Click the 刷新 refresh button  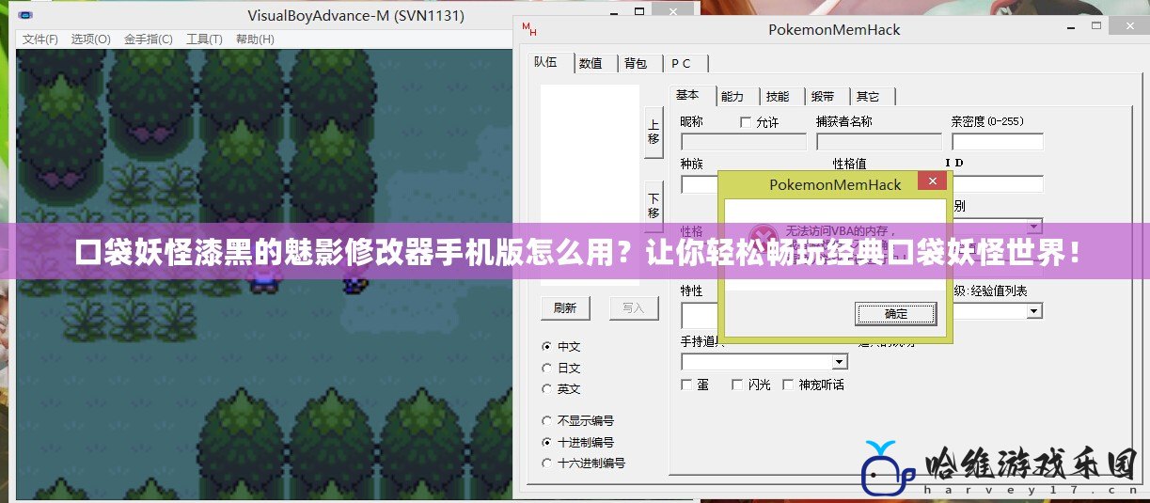pos(565,307)
